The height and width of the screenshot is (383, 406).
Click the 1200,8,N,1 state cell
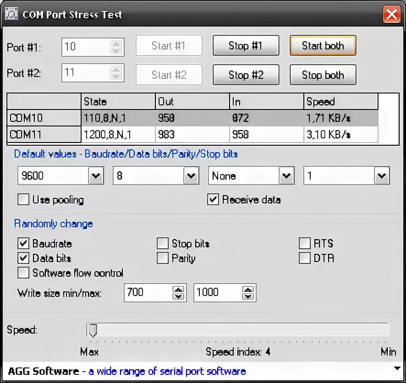coord(118,135)
